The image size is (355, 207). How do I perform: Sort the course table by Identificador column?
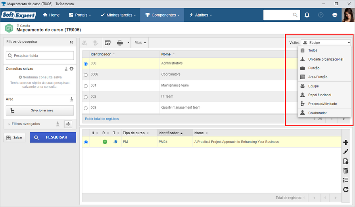click(171, 133)
